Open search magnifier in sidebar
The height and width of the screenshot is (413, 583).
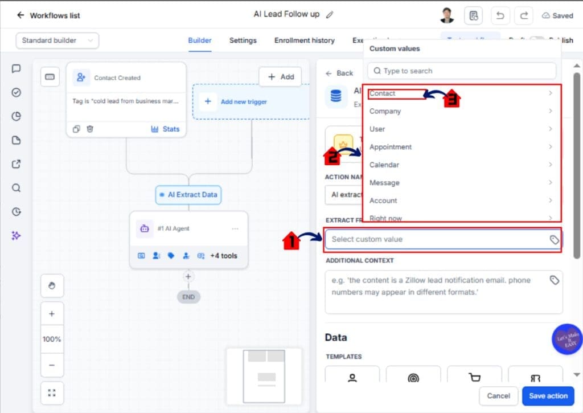pos(16,187)
